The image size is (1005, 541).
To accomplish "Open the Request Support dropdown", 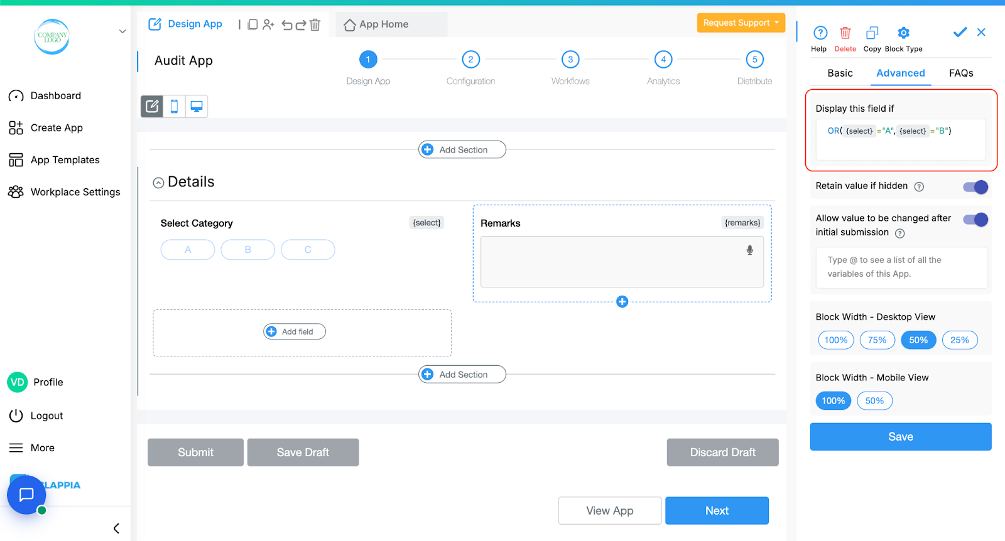I will point(741,23).
